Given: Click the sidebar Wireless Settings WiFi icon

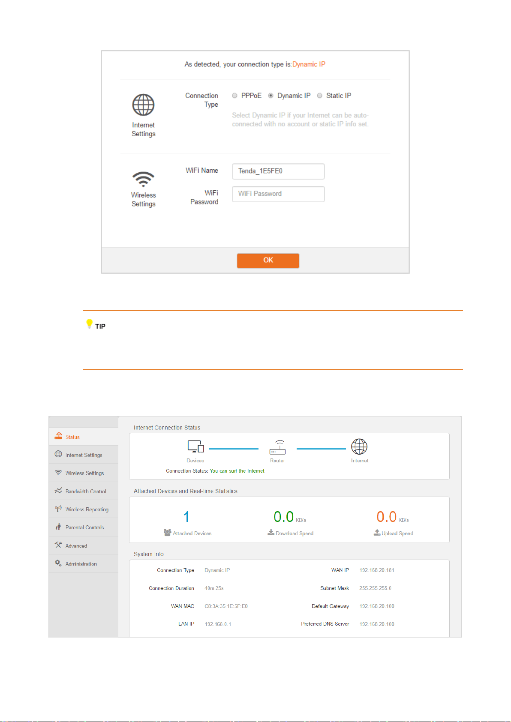Looking at the screenshot, I should click(x=58, y=472).
